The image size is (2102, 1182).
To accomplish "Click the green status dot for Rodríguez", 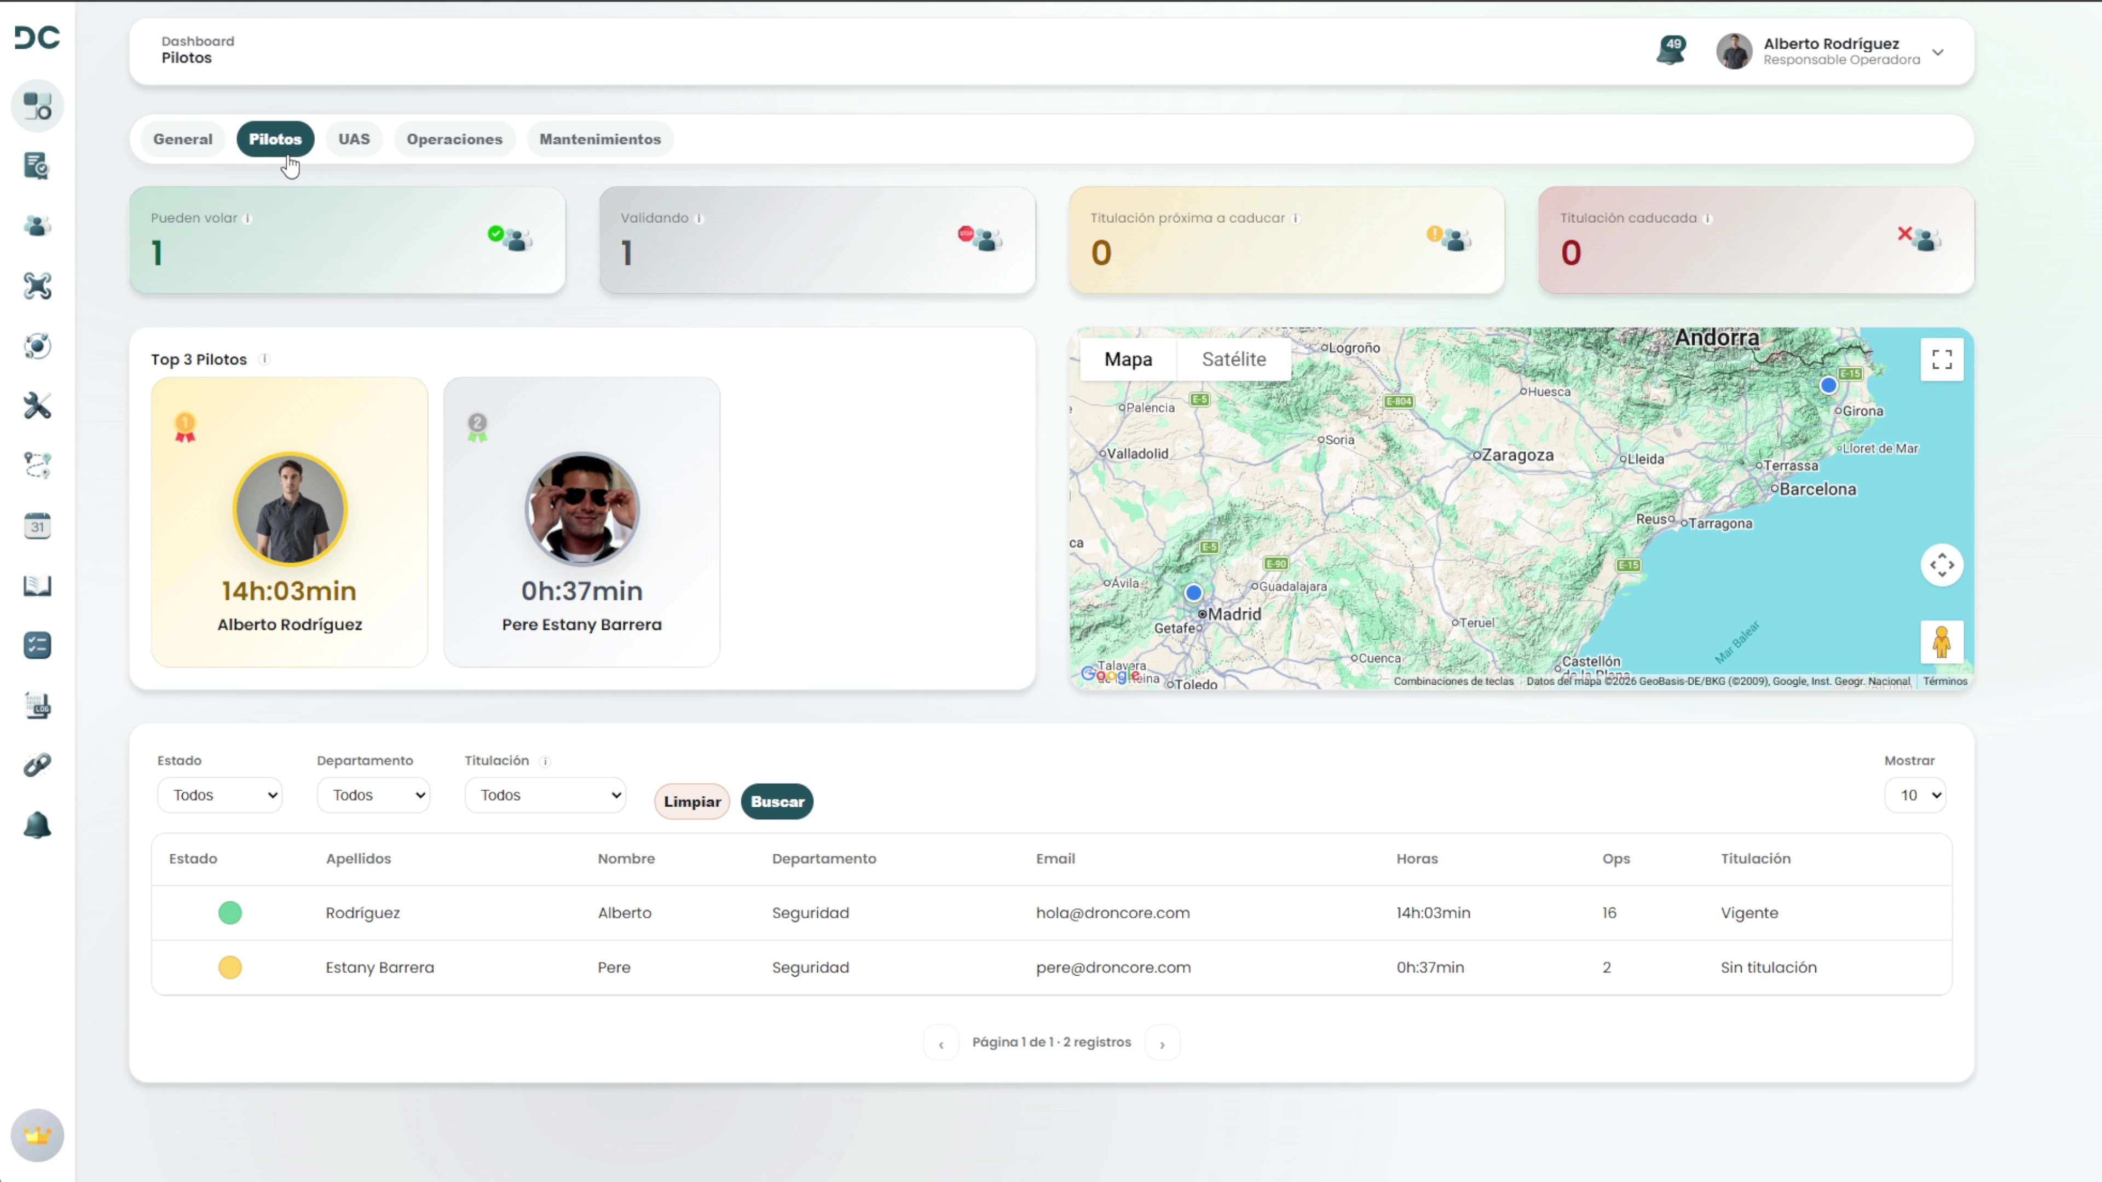I will click(230, 913).
